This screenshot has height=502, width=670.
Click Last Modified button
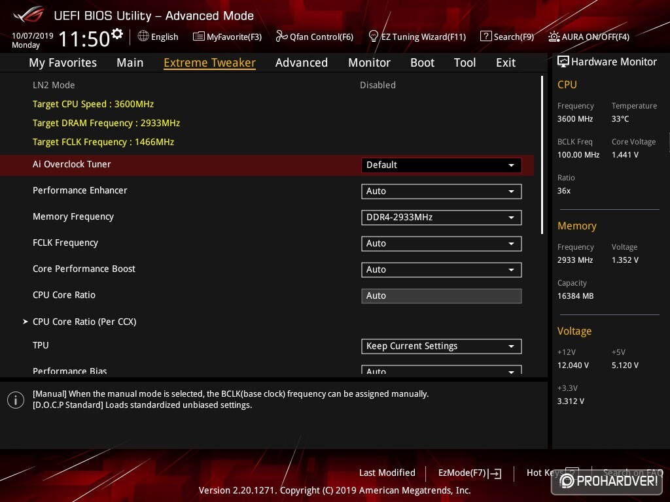point(387,473)
